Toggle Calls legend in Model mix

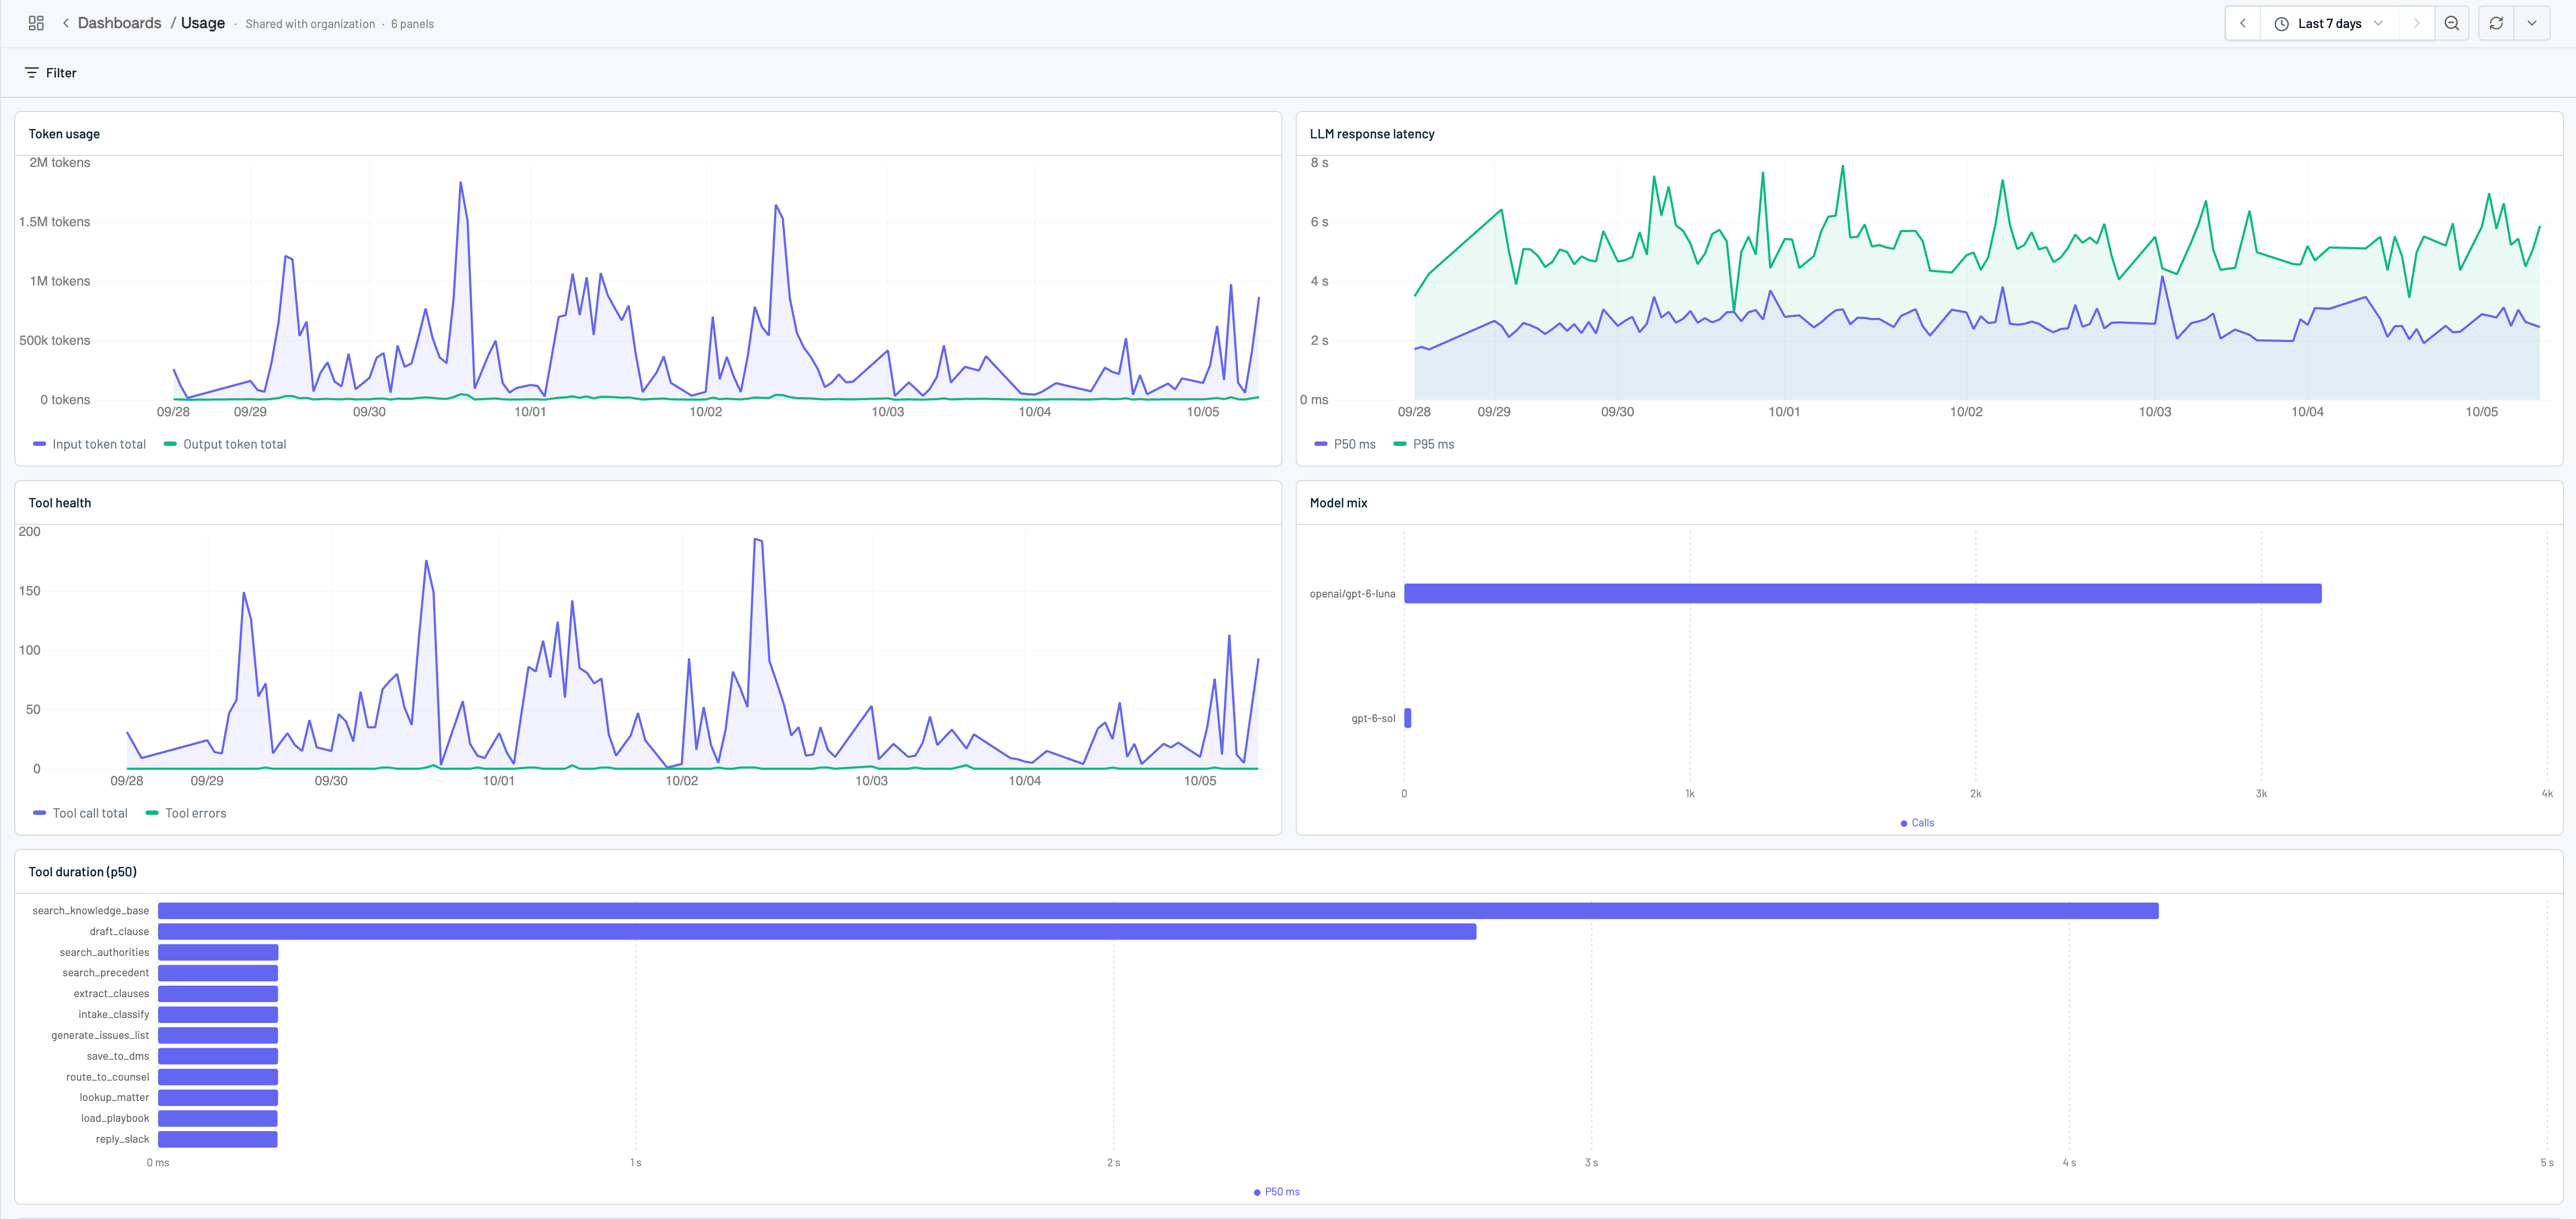point(1917,823)
